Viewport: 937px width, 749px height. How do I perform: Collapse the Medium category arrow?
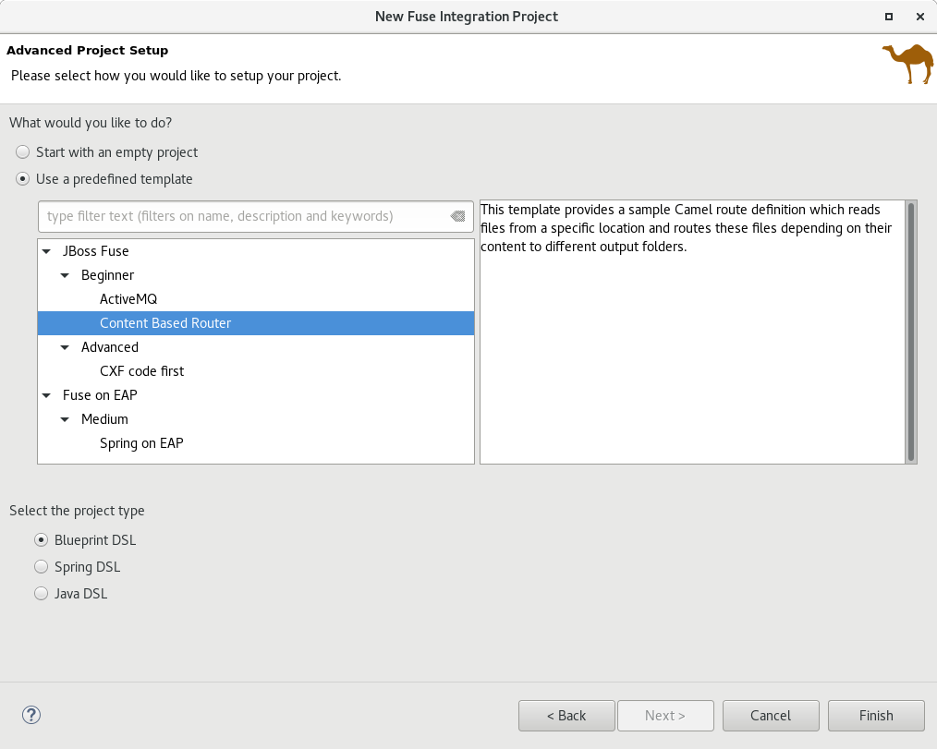pyautogui.click(x=65, y=419)
